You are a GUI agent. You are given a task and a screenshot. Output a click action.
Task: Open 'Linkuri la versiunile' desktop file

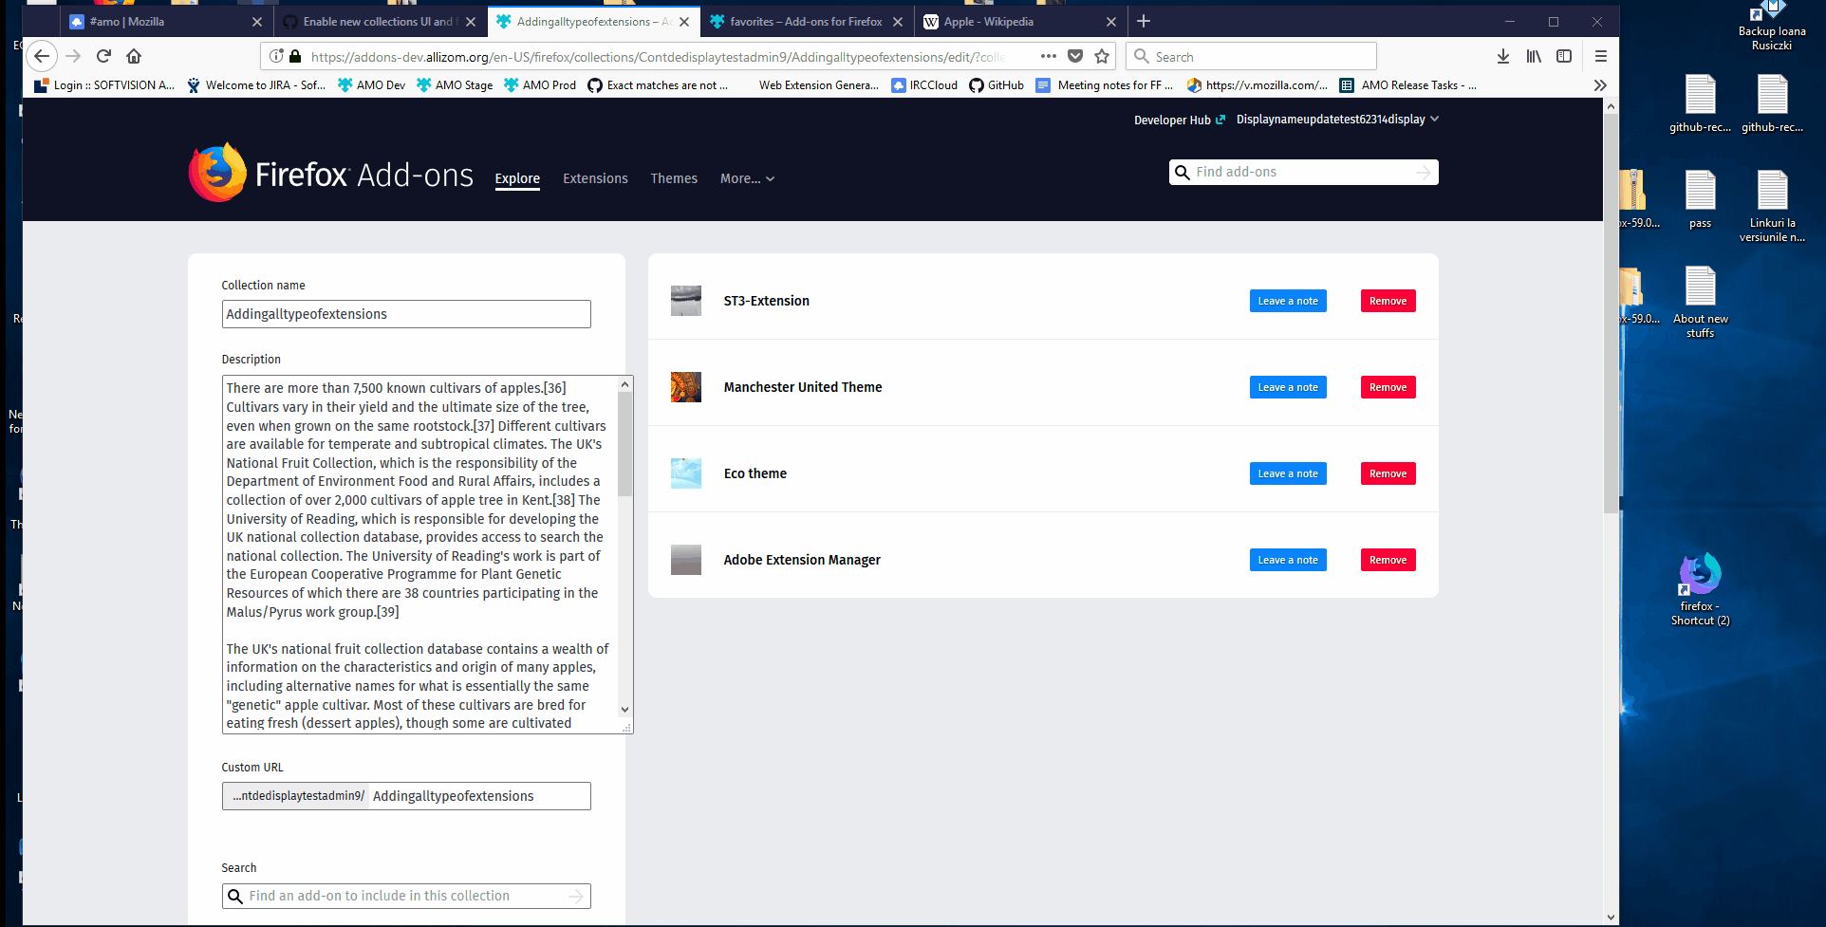coord(1772,206)
